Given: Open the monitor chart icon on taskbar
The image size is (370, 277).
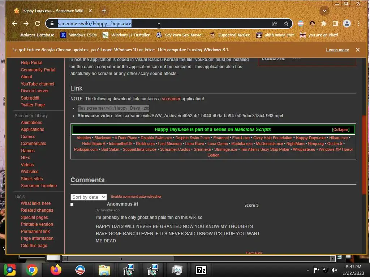Looking at the screenshot, I should (x=177, y=270).
